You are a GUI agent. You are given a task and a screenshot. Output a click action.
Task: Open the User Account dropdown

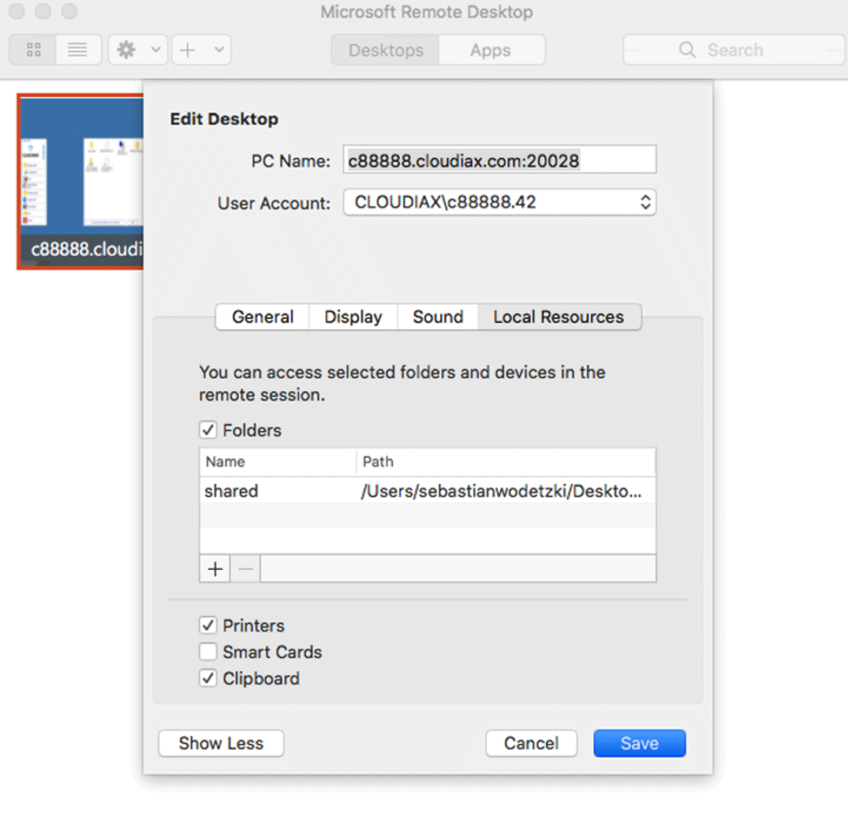[x=499, y=202]
